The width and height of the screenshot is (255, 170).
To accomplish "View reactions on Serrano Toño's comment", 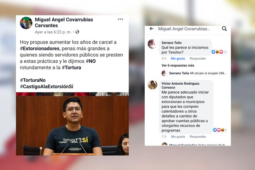I will 219,52.
